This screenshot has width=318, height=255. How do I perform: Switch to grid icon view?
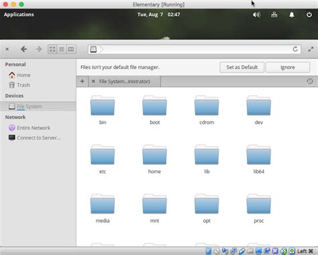tap(52, 49)
